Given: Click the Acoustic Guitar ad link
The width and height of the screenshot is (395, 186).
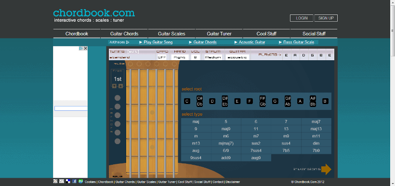Looking at the screenshot, I should coord(250,42).
